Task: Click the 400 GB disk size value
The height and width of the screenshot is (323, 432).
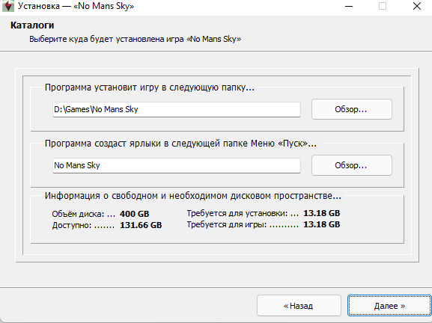Action: (135, 214)
